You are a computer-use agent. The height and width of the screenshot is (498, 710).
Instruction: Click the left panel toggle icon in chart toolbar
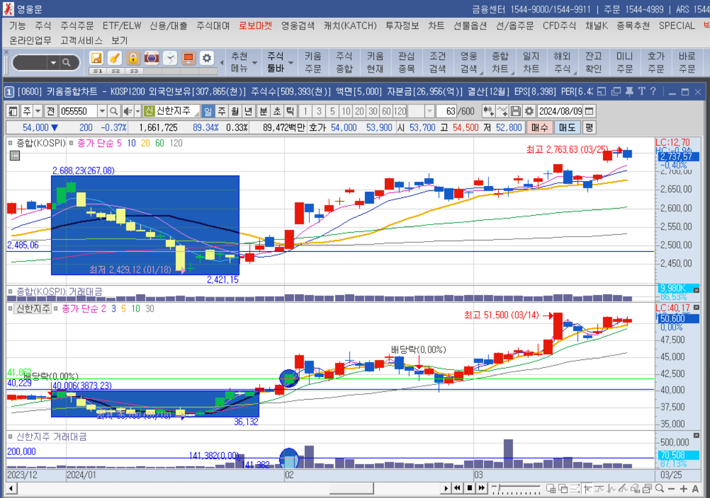tap(13, 111)
